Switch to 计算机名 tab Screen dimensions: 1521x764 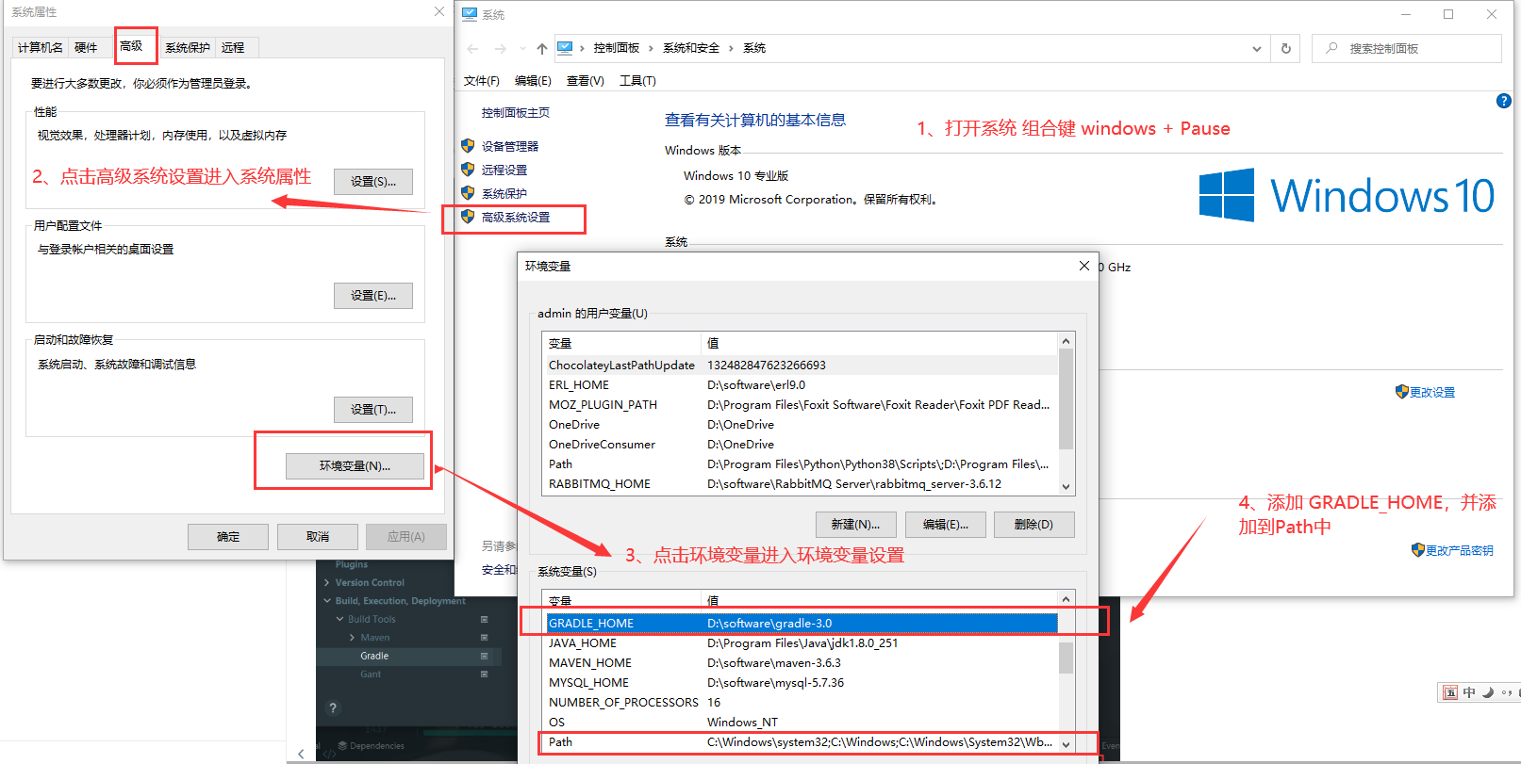click(41, 47)
